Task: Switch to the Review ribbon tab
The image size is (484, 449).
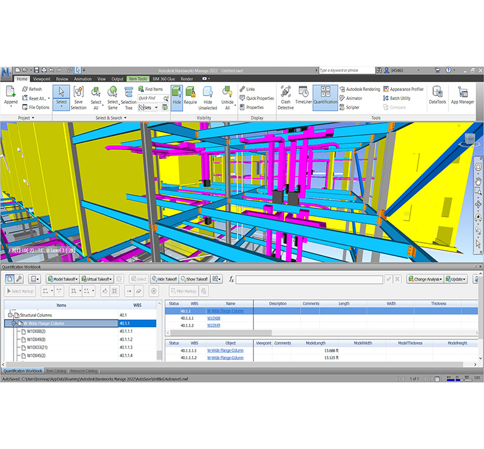Action: 62,79
